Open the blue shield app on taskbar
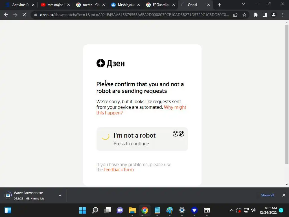 point(194,210)
